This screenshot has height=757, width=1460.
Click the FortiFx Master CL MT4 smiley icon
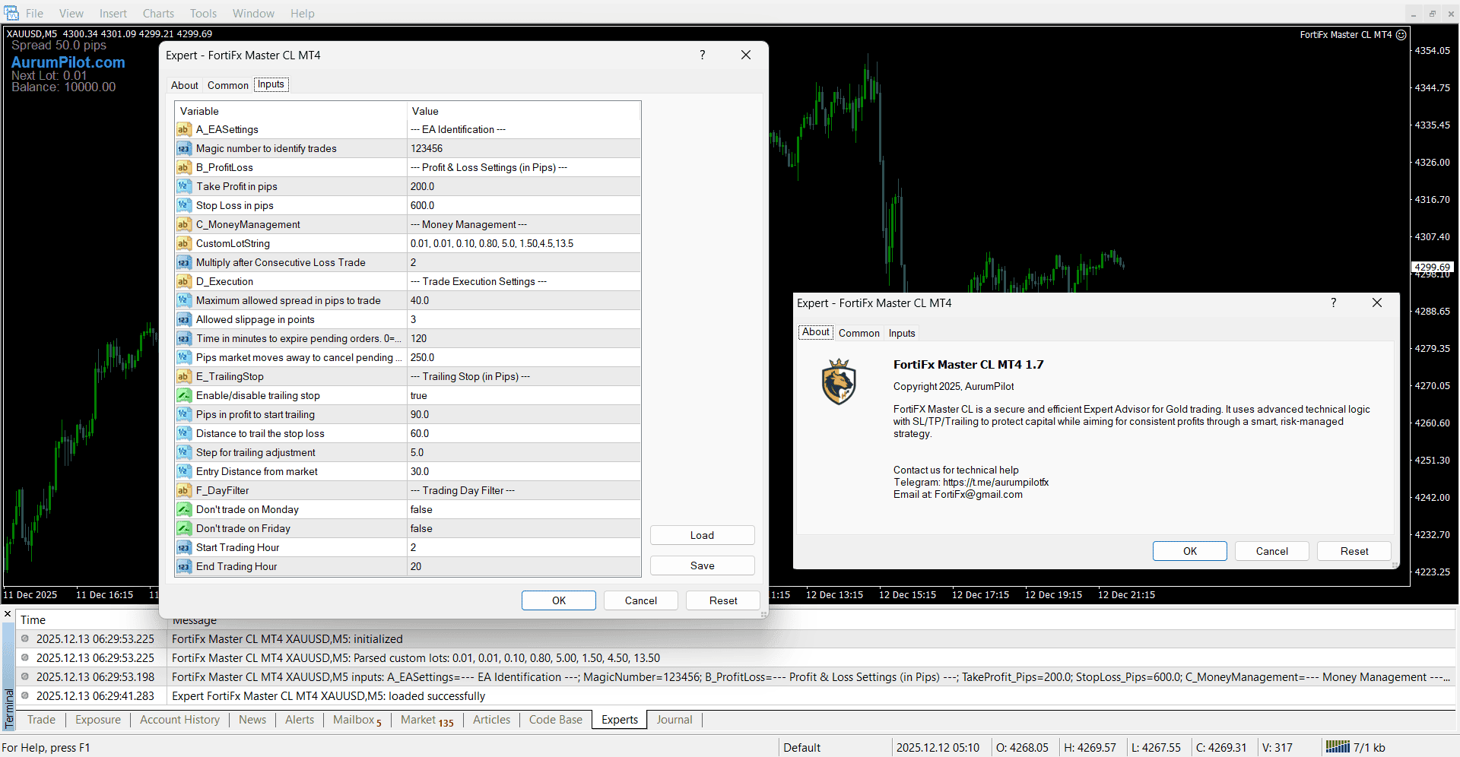pos(1401,35)
